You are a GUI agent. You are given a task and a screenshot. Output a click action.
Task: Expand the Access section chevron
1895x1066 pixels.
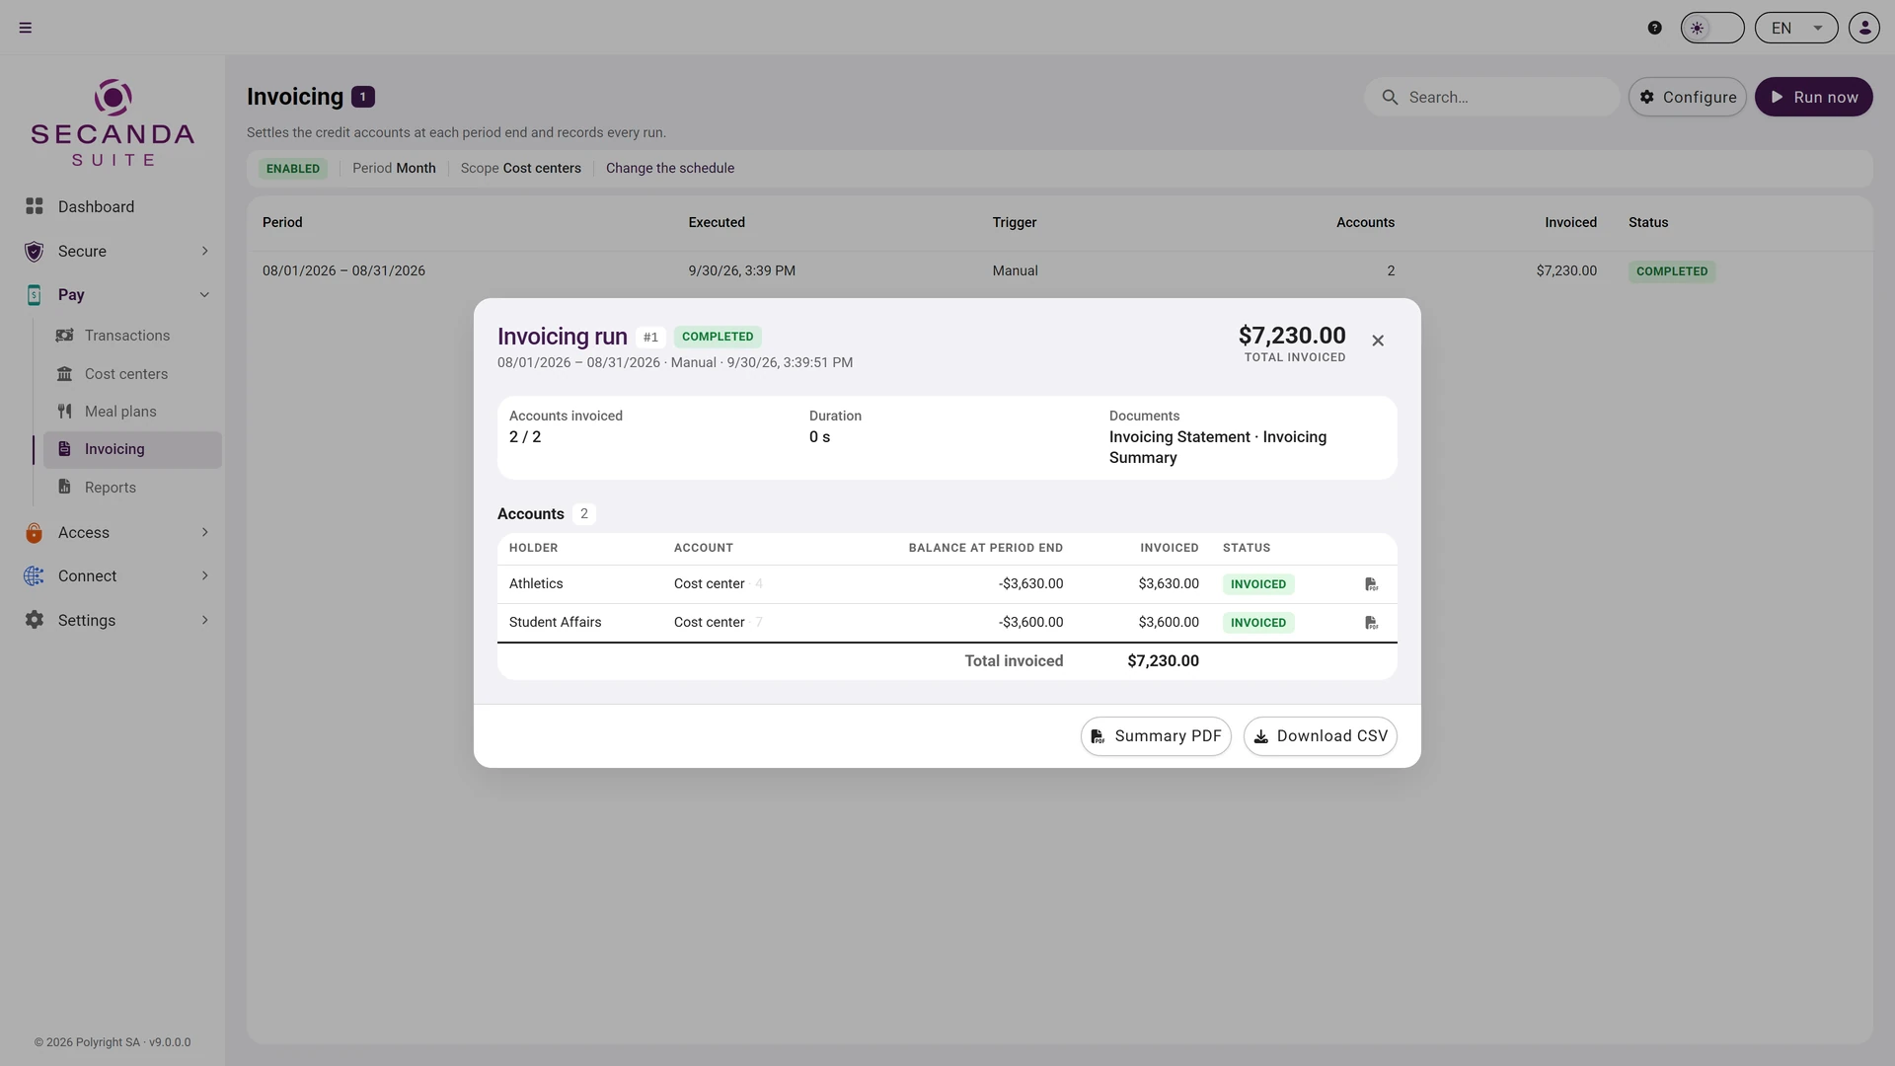point(204,533)
